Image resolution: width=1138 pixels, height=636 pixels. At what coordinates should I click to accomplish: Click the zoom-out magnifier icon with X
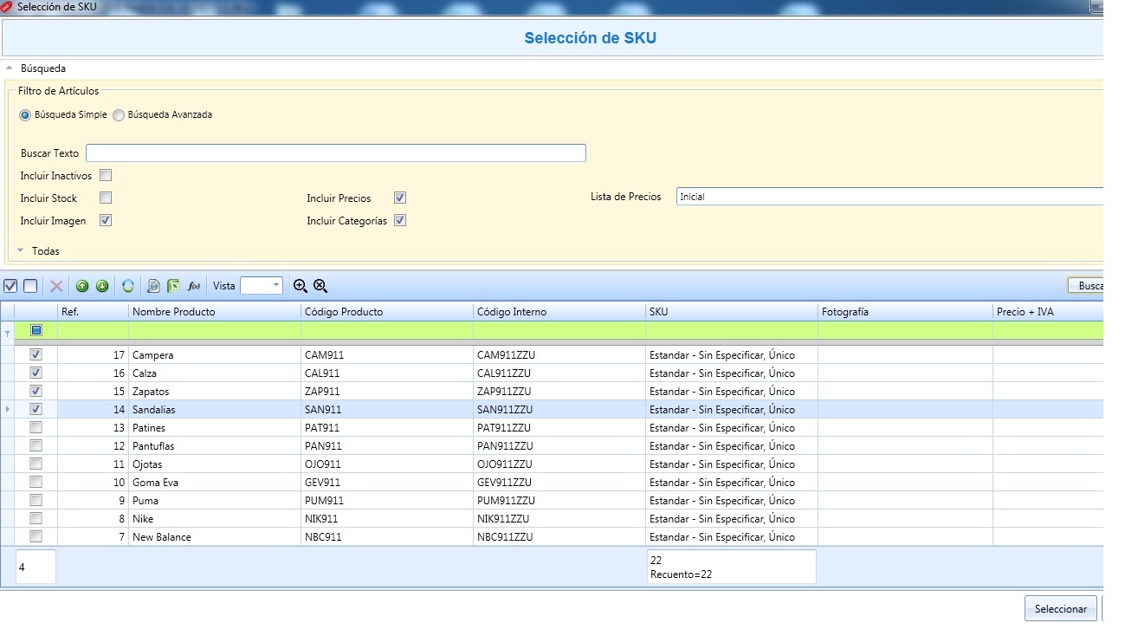(320, 286)
